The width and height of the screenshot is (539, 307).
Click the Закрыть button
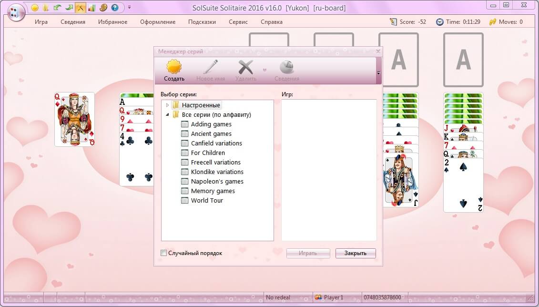point(356,253)
